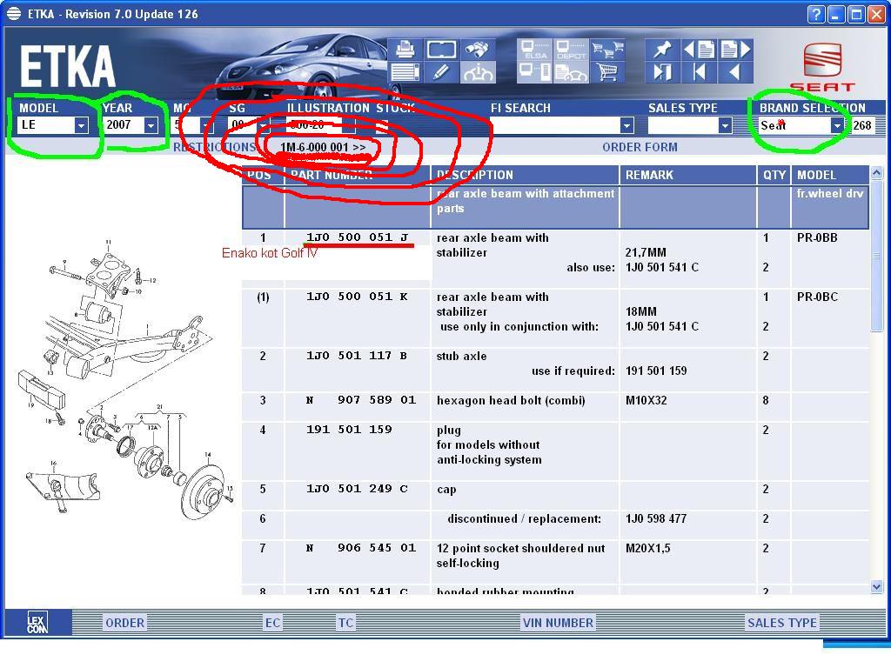The height and width of the screenshot is (668, 891).
Task: Click the ORDER FORM link
Action: point(640,147)
